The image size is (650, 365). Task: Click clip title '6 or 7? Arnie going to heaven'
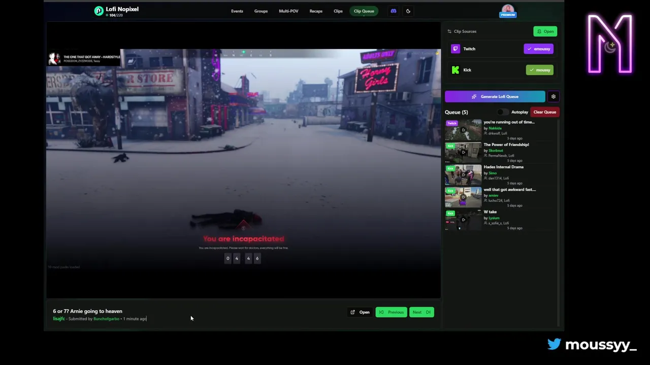pos(87,311)
